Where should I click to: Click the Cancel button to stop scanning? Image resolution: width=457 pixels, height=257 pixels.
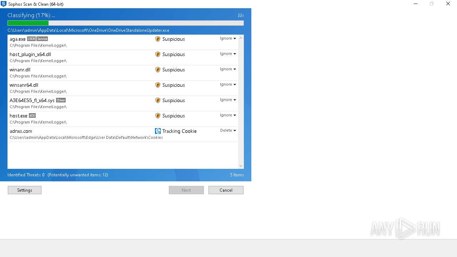tap(226, 190)
